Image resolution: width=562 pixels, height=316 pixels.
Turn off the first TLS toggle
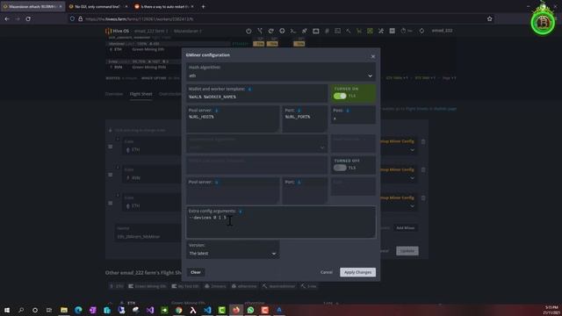(340, 96)
